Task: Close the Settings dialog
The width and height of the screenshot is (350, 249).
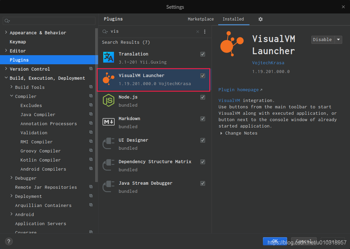Action: point(343,7)
